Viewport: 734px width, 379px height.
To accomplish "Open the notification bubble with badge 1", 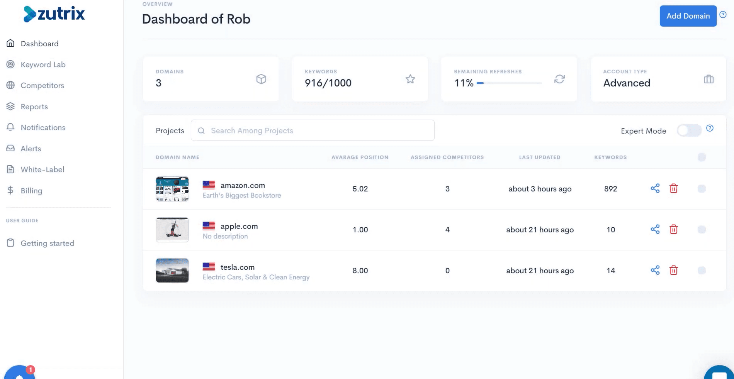I will (19, 373).
